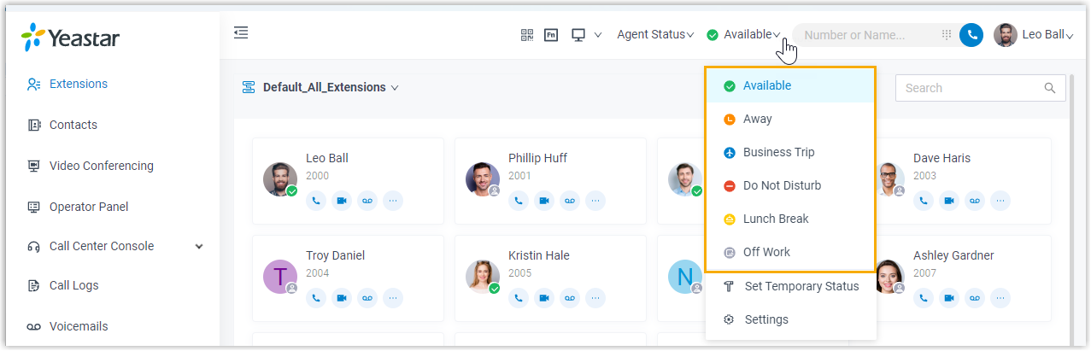
Task: Click Kristin Hale's avatar photo
Action: pos(483,277)
